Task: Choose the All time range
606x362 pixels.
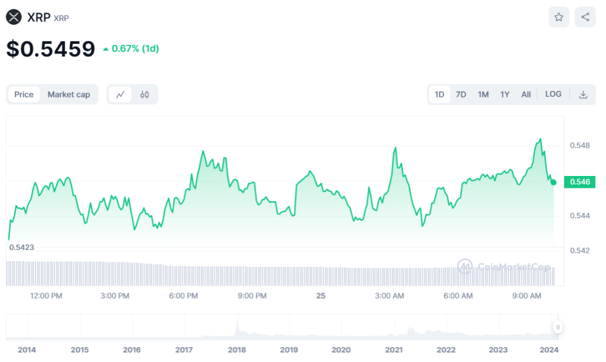Action: click(x=526, y=94)
